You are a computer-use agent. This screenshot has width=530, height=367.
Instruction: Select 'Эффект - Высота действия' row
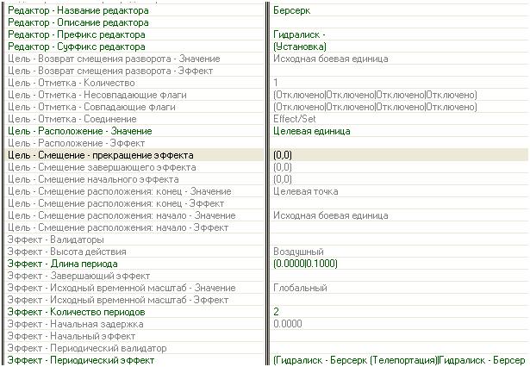(x=67, y=252)
